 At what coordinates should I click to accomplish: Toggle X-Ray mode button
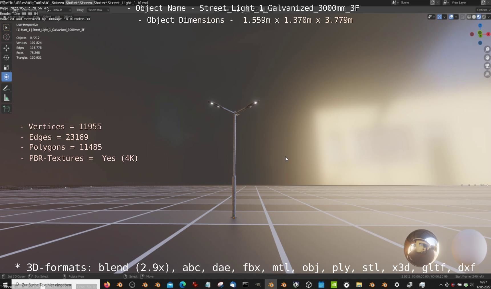pyautogui.click(x=462, y=17)
